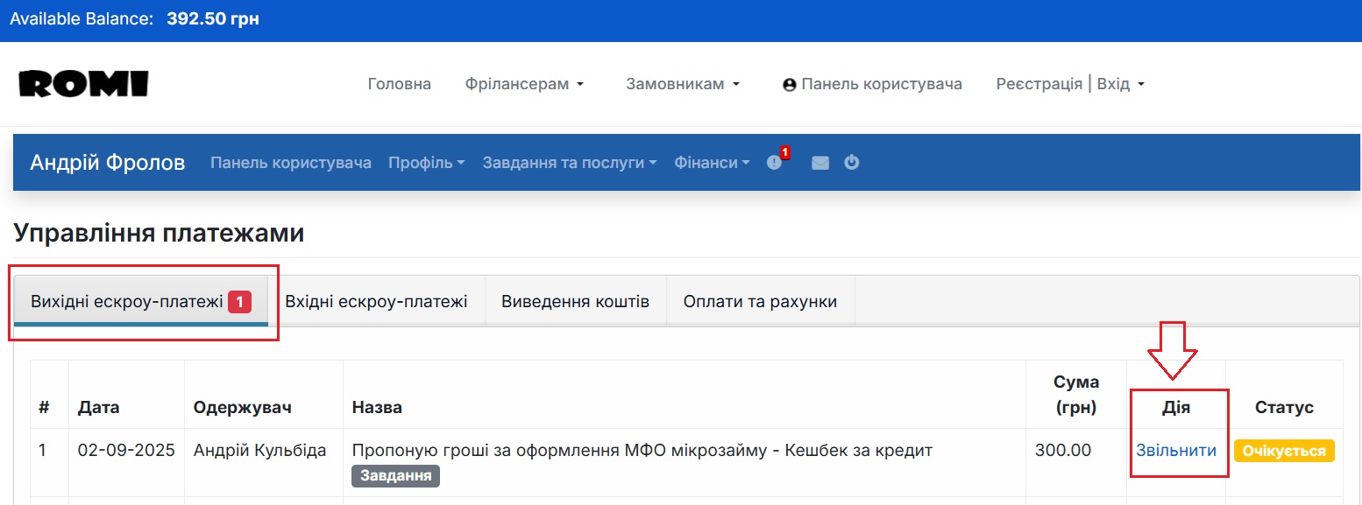This screenshot has width=1362, height=505.
Task: Expand the Фінанси dropdown menu
Action: (x=711, y=162)
